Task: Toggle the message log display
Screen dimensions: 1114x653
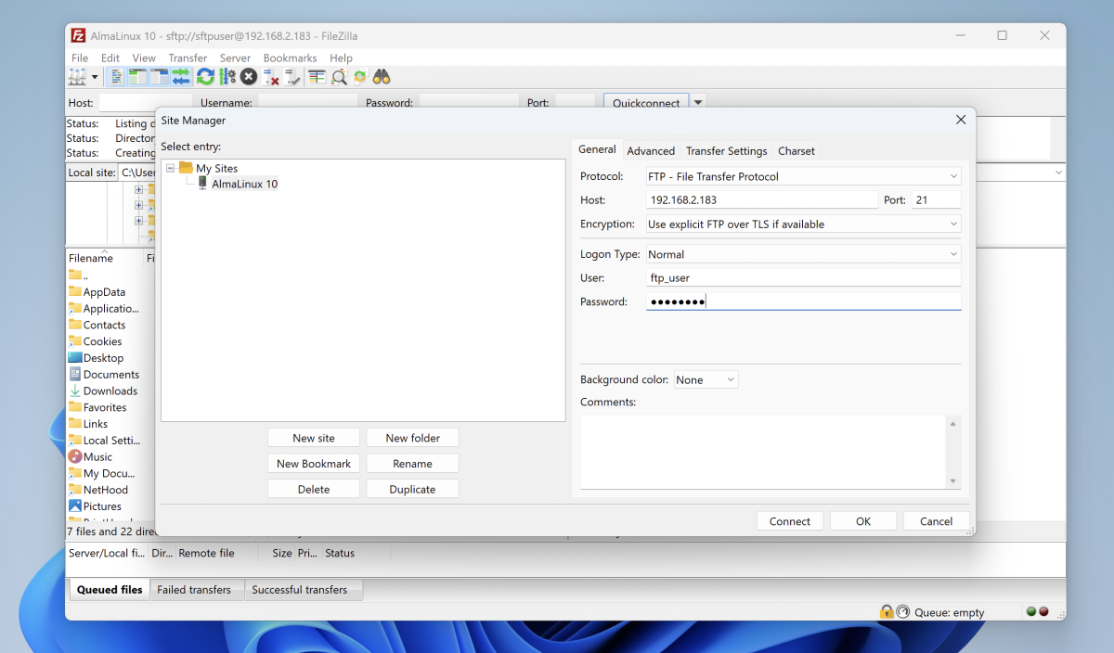Action: [x=117, y=77]
